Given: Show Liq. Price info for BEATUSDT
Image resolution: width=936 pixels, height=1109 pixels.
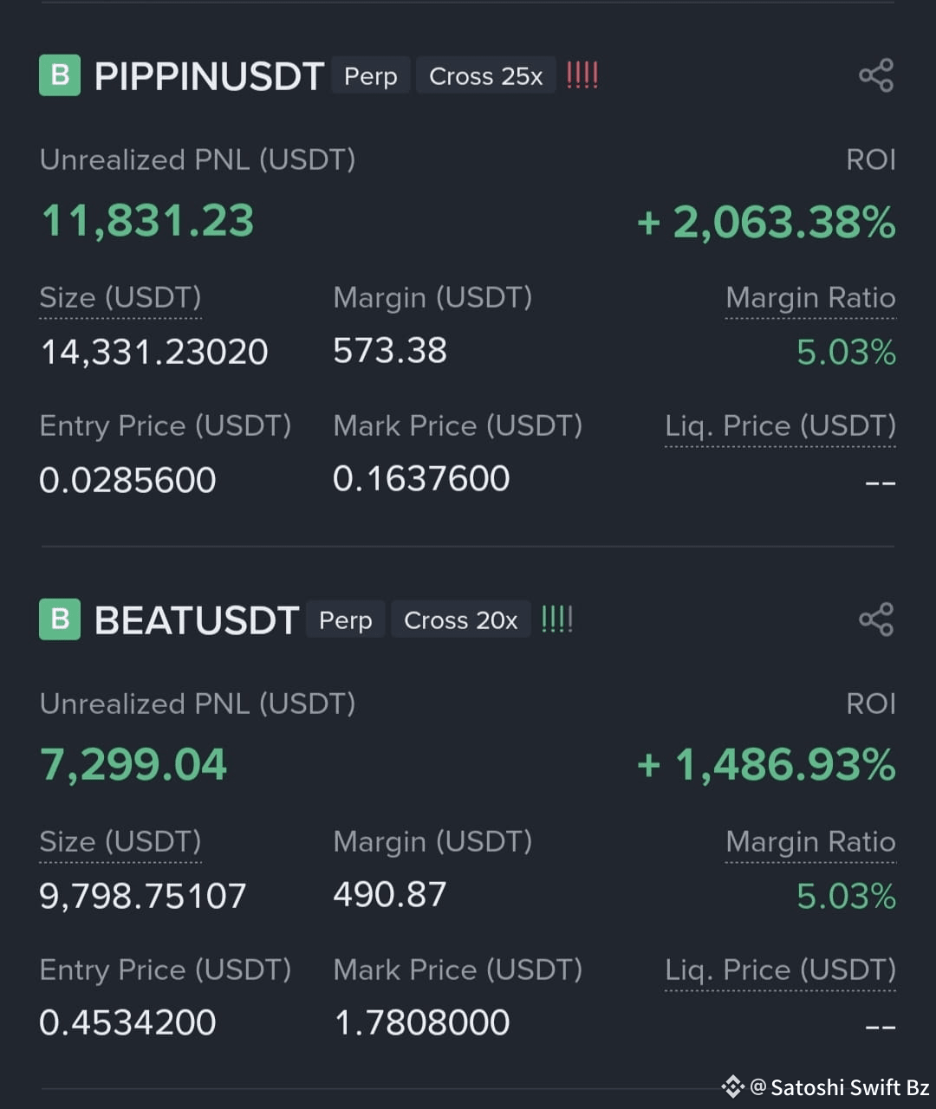Looking at the screenshot, I should click(x=780, y=970).
